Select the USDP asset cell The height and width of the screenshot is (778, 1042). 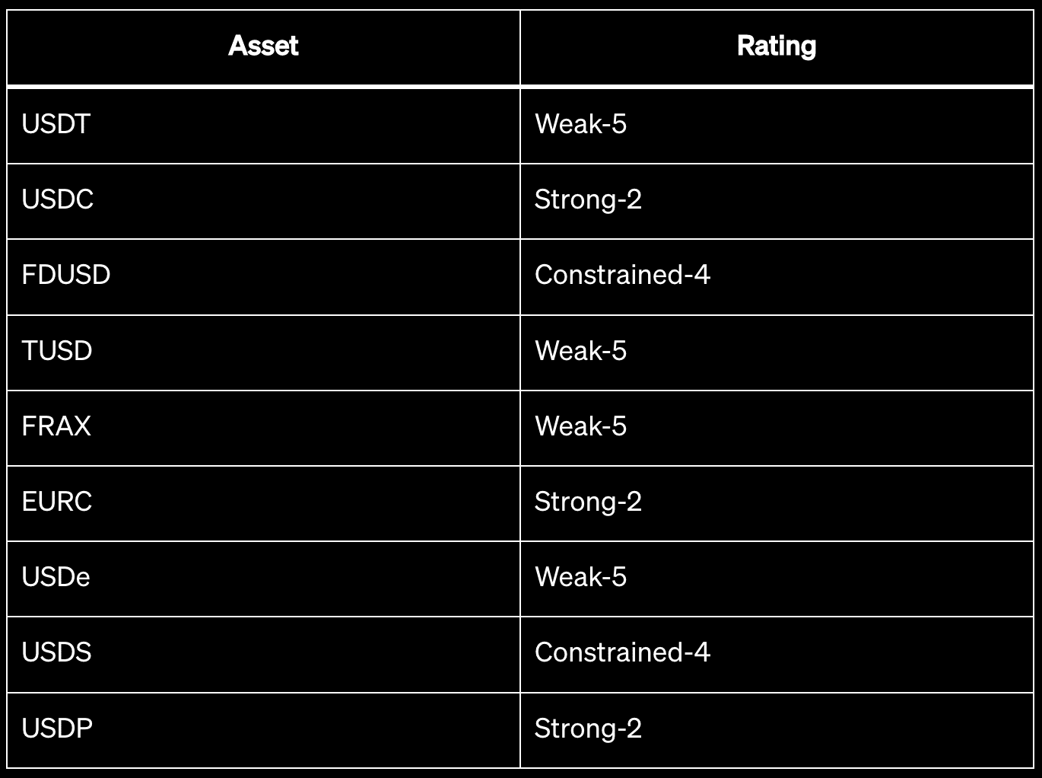tap(263, 729)
